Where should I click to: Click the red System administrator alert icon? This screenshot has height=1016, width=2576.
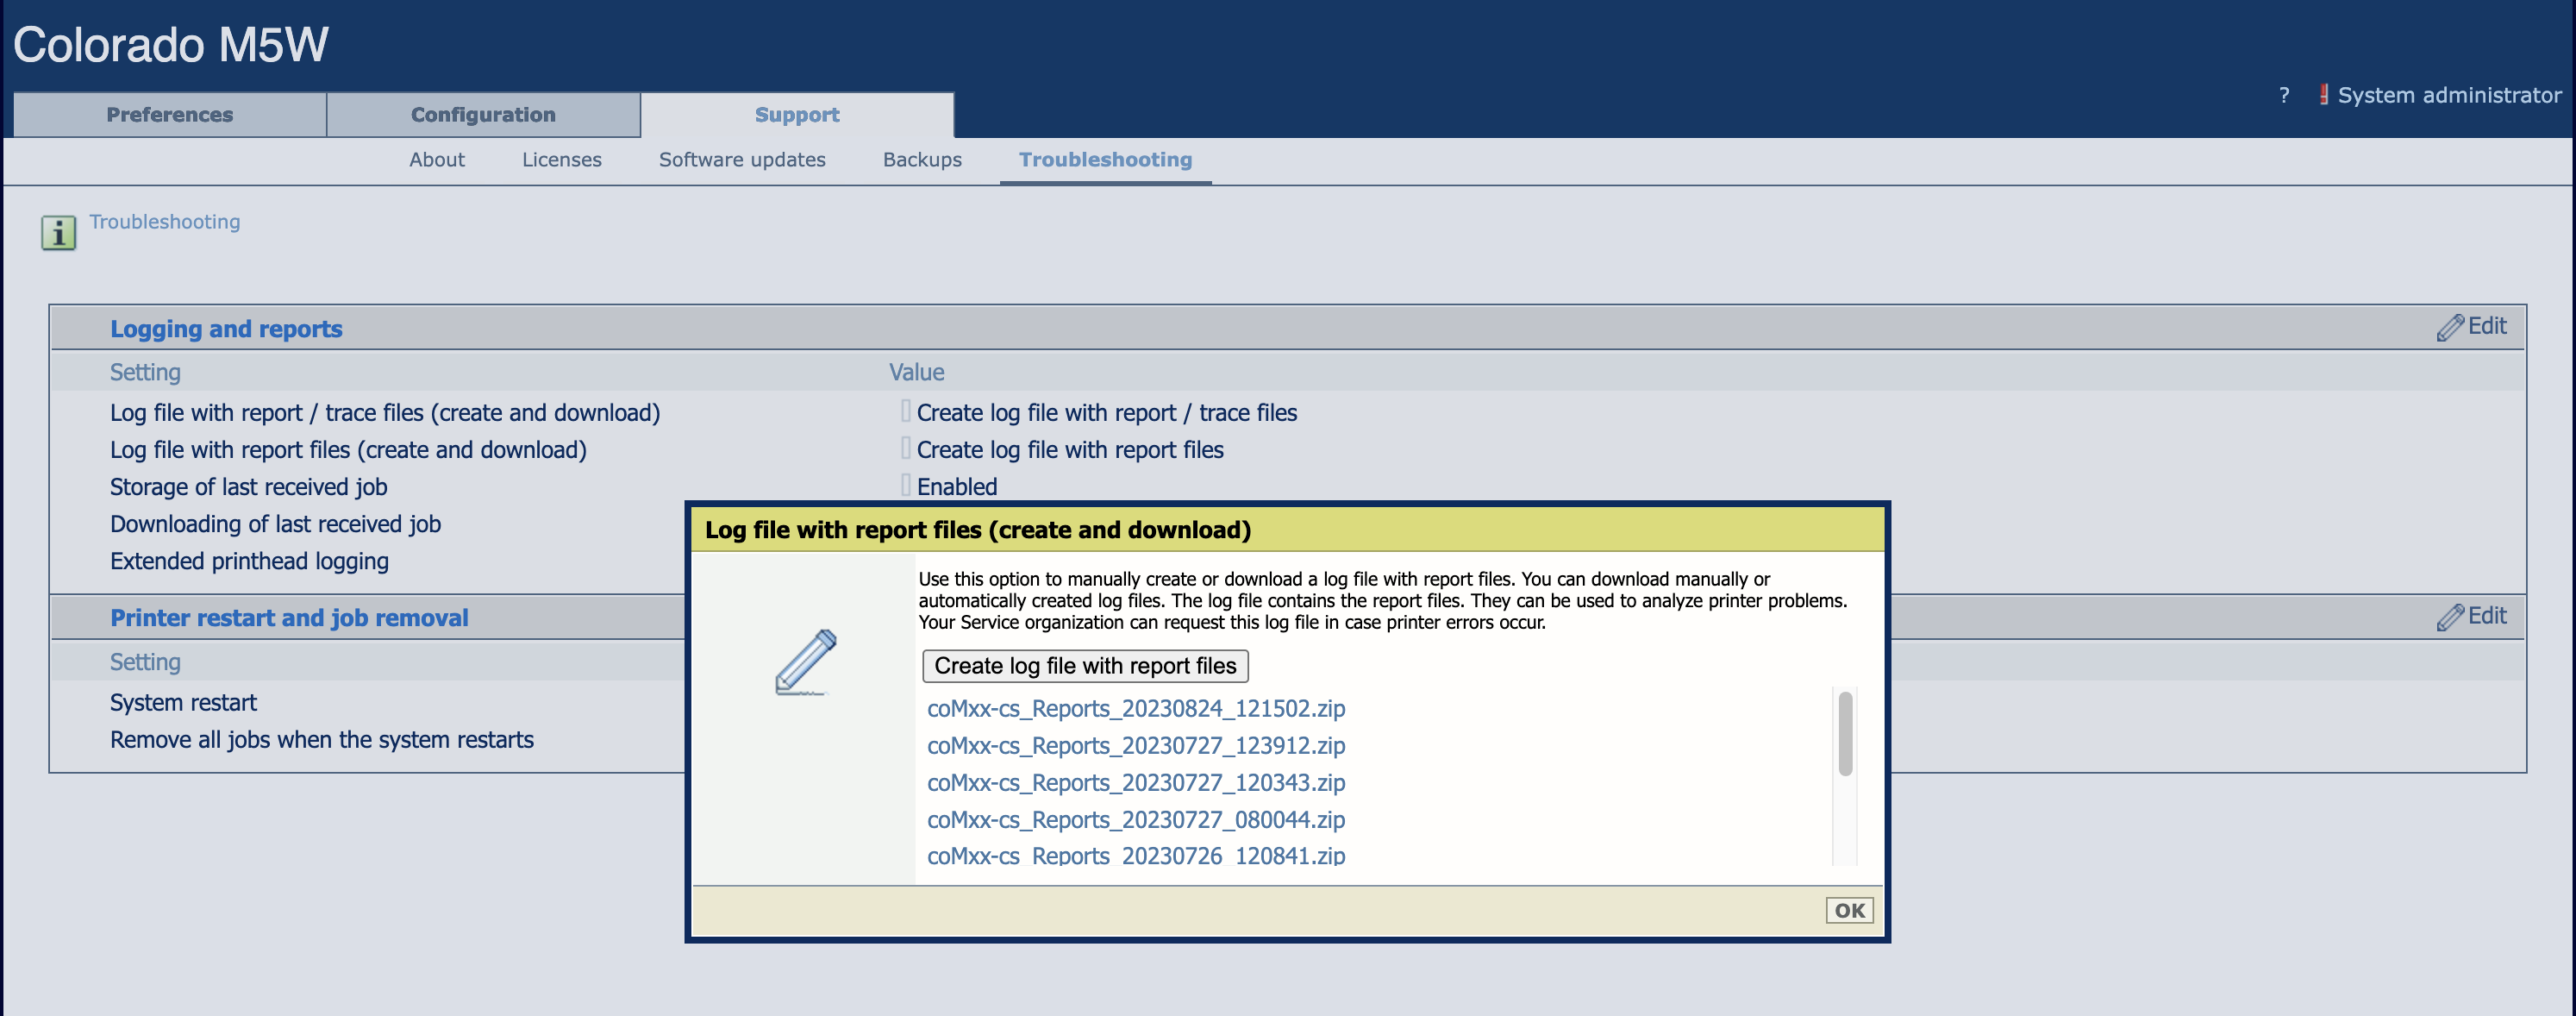point(2324,95)
